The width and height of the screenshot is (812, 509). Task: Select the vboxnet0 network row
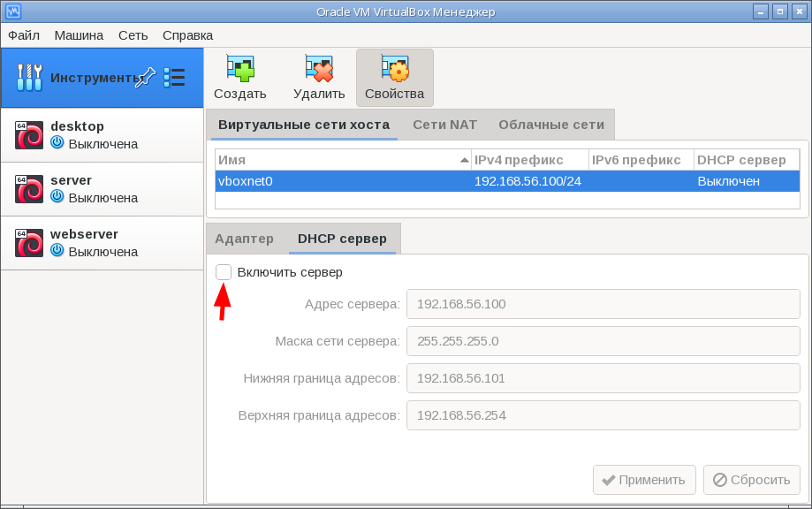[x=507, y=181]
